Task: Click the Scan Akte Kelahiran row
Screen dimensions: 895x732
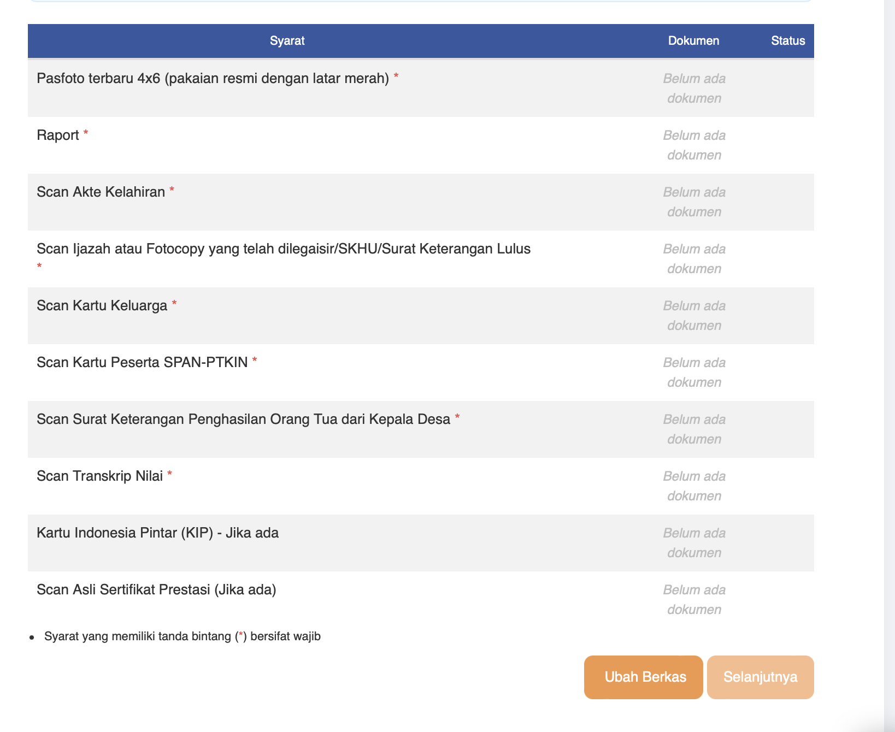Action: [101, 191]
